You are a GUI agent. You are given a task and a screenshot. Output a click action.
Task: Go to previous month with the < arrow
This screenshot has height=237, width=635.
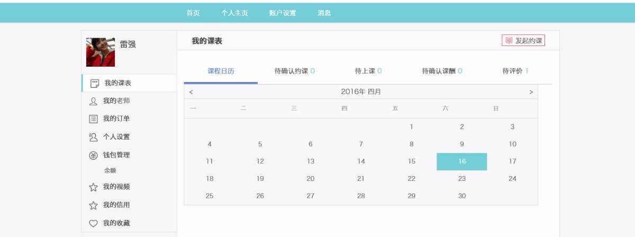[x=191, y=92]
